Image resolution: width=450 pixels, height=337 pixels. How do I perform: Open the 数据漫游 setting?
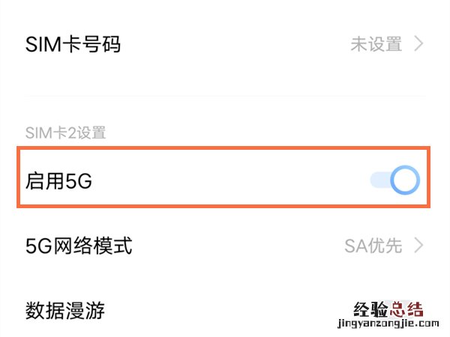click(x=67, y=309)
